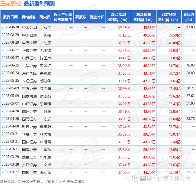
Task: Click institution cell 国泰海通
Action: tap(29, 96)
